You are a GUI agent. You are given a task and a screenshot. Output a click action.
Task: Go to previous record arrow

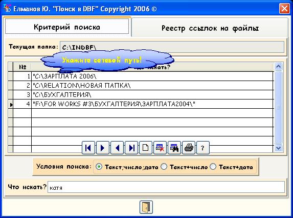click(x=117, y=148)
